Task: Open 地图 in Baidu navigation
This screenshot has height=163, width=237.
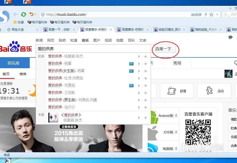Action: 120,40
